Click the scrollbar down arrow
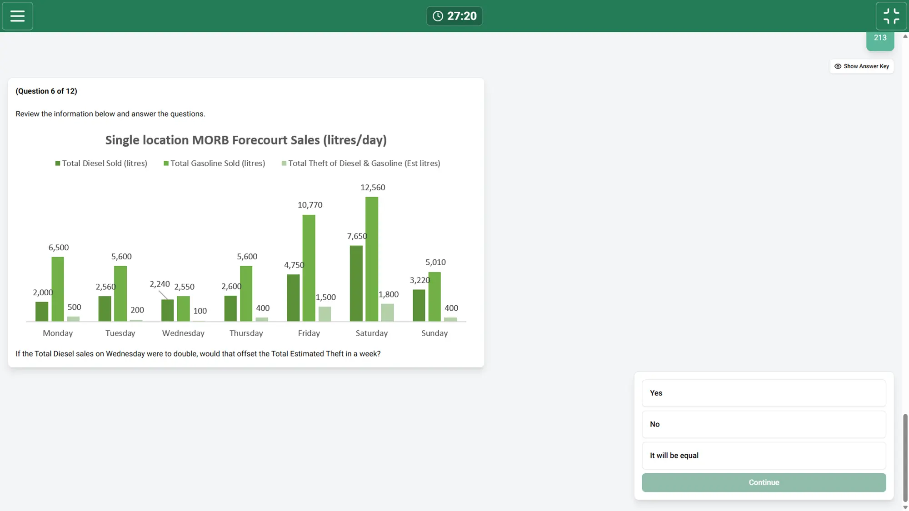Viewport: 909px width, 511px height. click(x=905, y=507)
